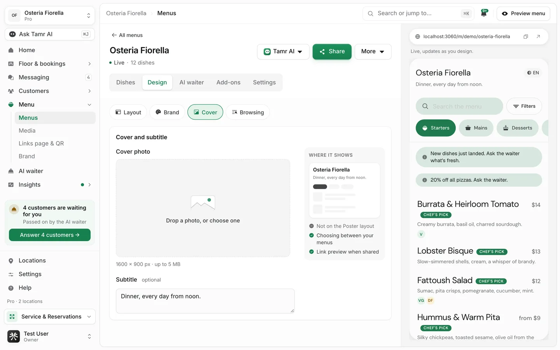Select the Starters category chip

436,128
